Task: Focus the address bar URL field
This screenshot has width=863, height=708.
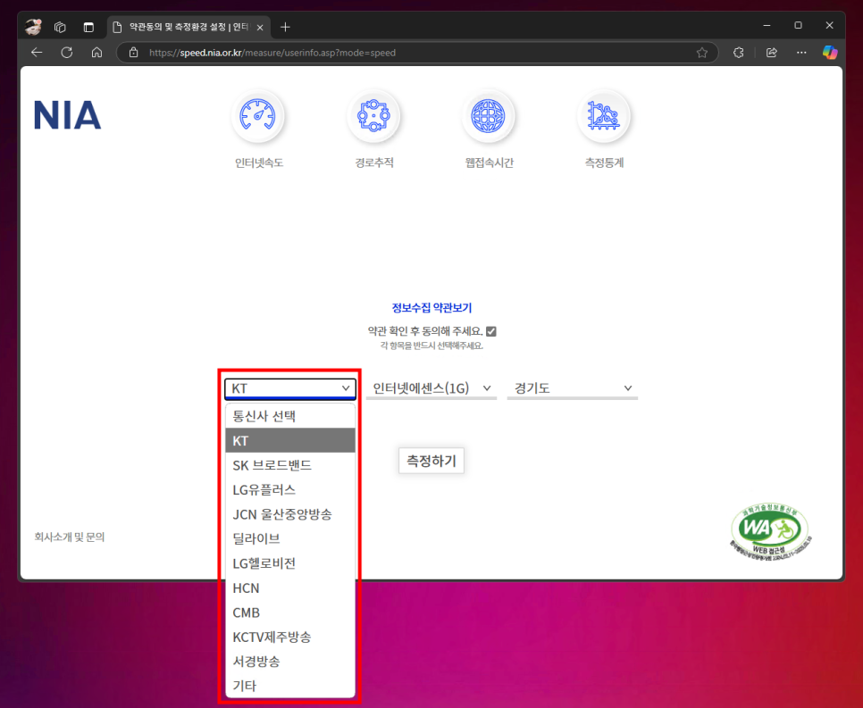Action: pos(418,53)
